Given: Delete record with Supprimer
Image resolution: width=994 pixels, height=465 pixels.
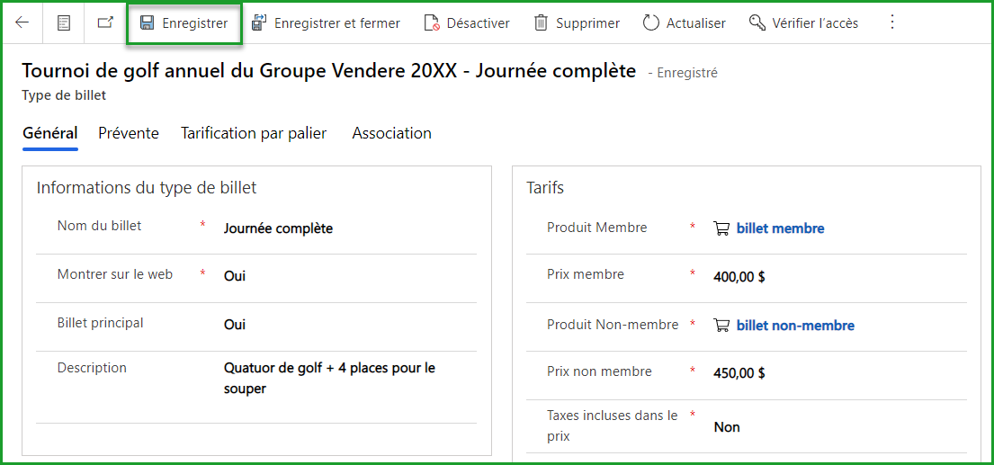Looking at the screenshot, I should click(x=577, y=23).
